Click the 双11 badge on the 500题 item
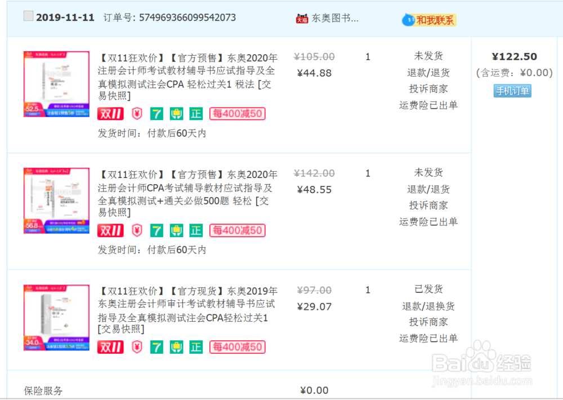The height and width of the screenshot is (400, 563). click(110, 230)
